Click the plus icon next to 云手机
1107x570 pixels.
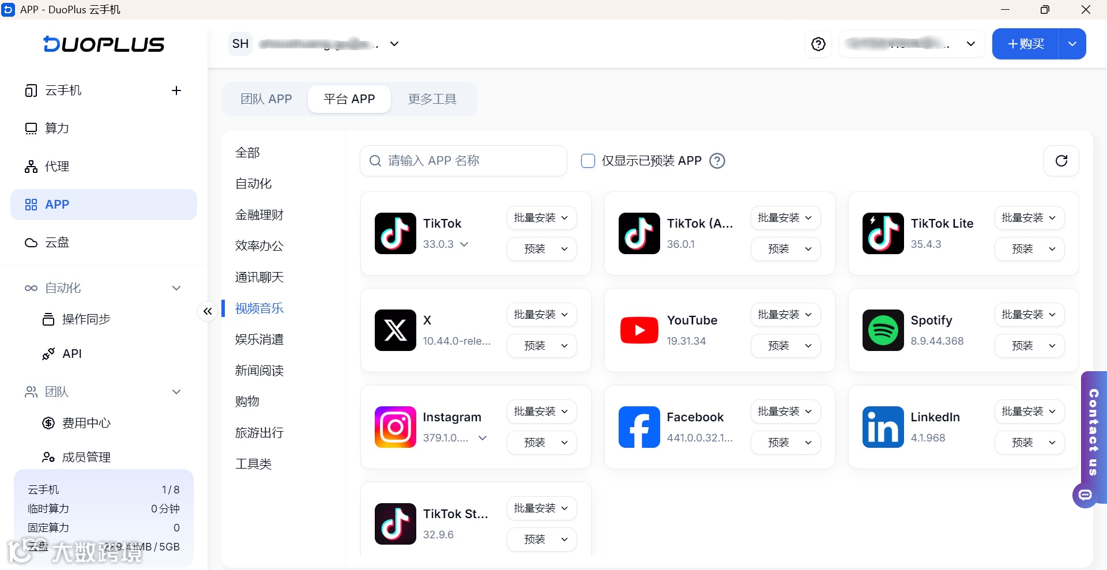pyautogui.click(x=176, y=90)
